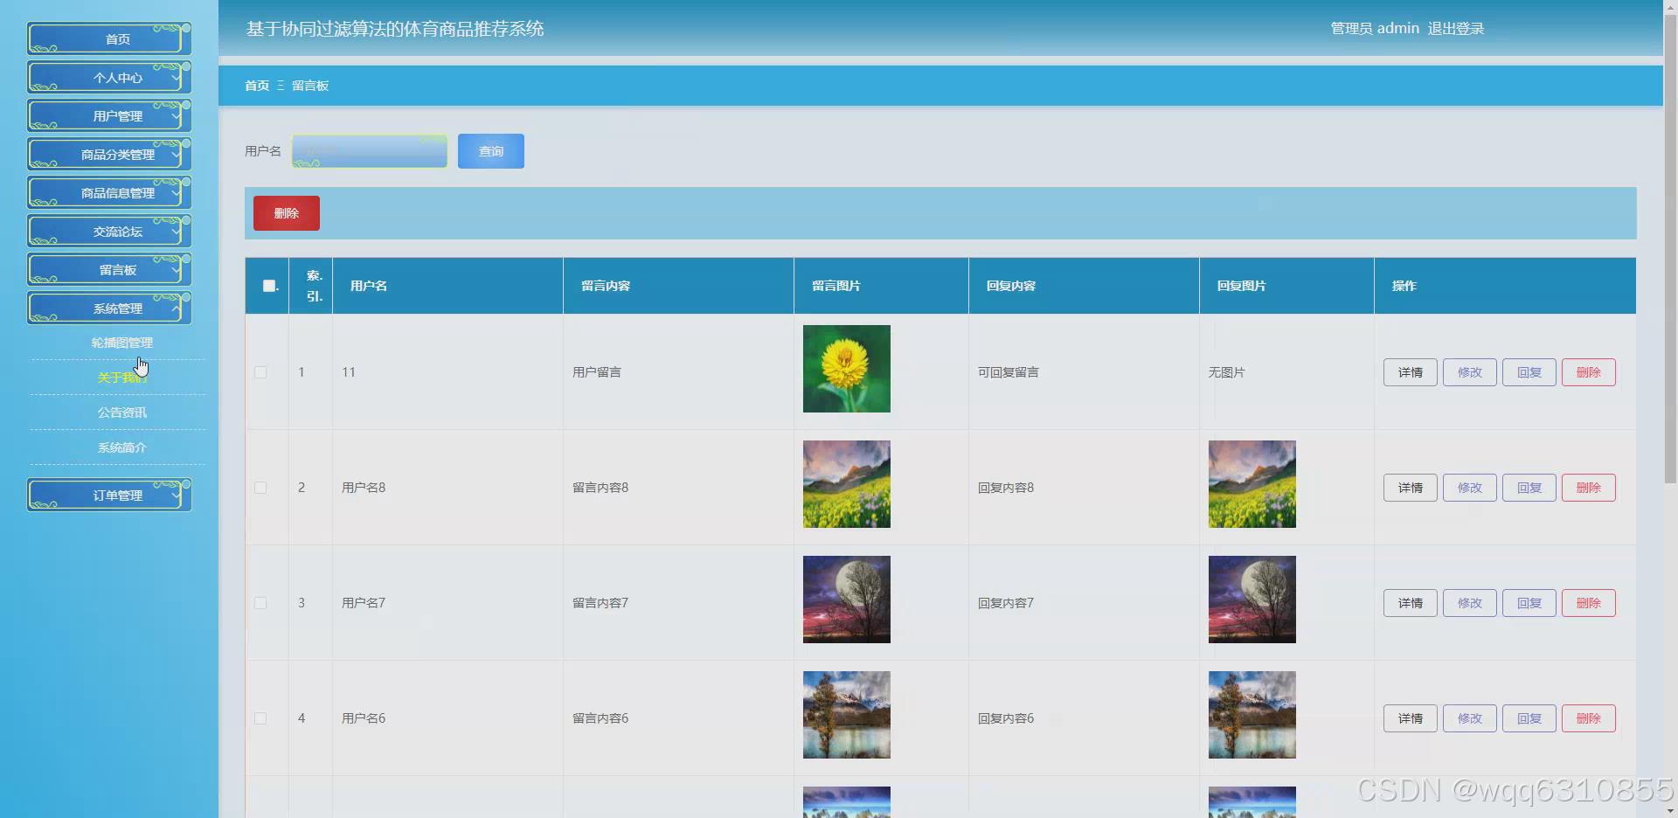Check the checkbox for row 用户名6
This screenshot has width=1678, height=818.
(260, 718)
